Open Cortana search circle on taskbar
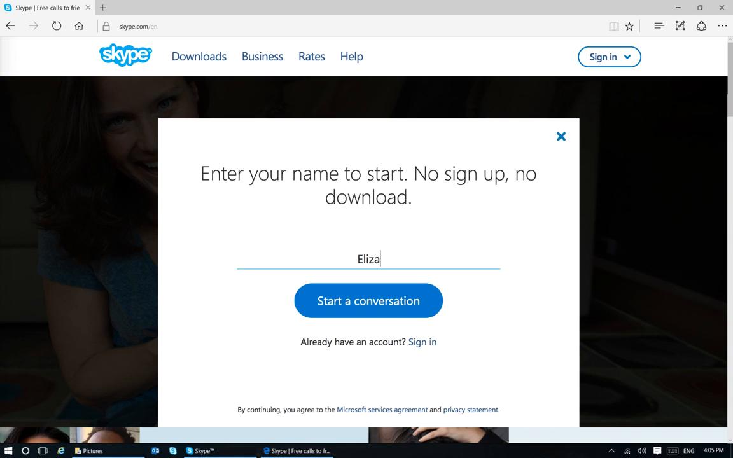The width and height of the screenshot is (733, 458). 25,450
